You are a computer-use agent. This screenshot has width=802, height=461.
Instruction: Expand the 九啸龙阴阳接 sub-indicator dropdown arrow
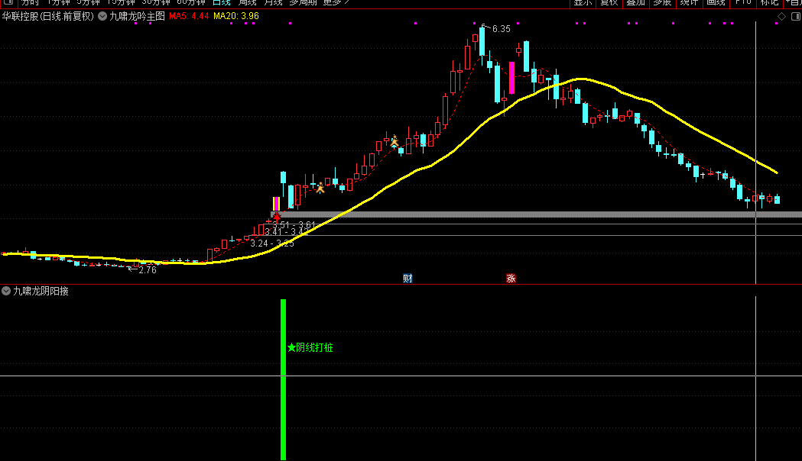click(x=6, y=291)
